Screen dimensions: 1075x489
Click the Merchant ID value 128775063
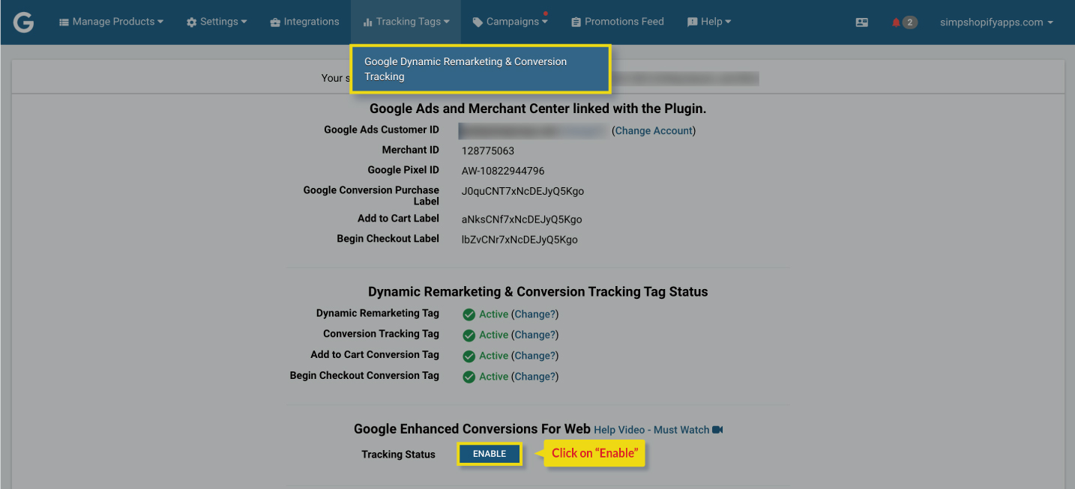pos(488,151)
